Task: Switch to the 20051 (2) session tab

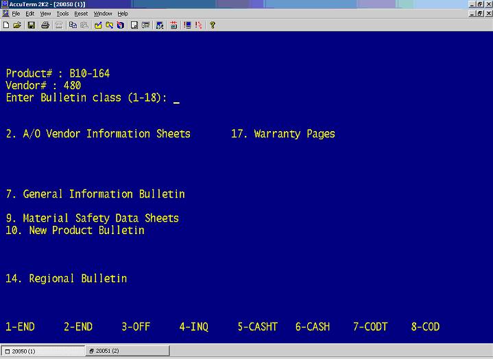Action: pyautogui.click(x=125, y=351)
